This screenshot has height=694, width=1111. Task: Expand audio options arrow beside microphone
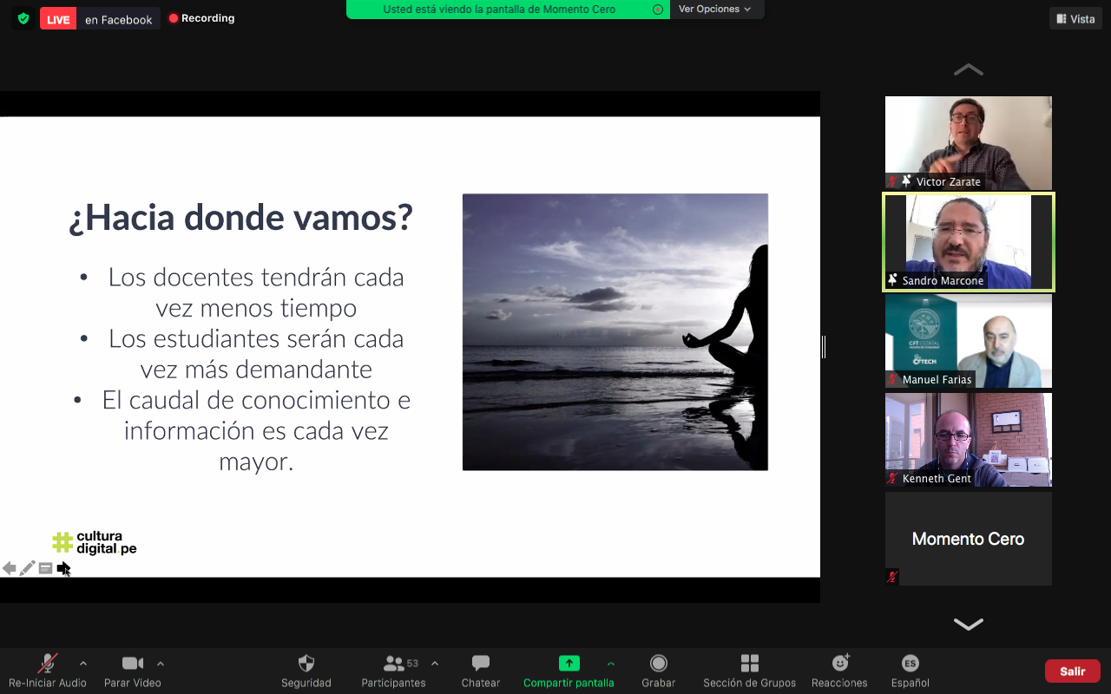83,664
